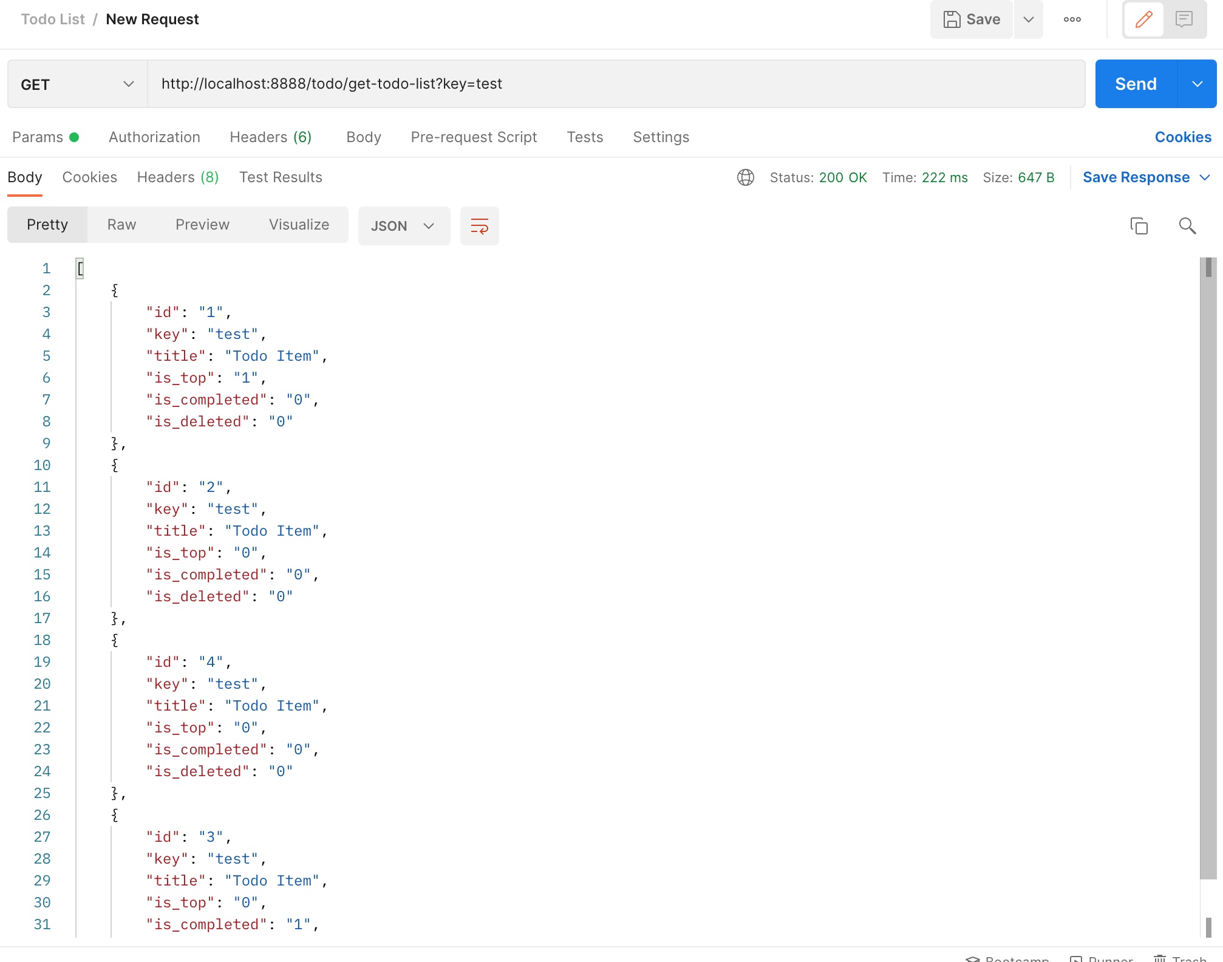
Task: Click "title": "Todo Item" on line 21
Action: click(237, 706)
